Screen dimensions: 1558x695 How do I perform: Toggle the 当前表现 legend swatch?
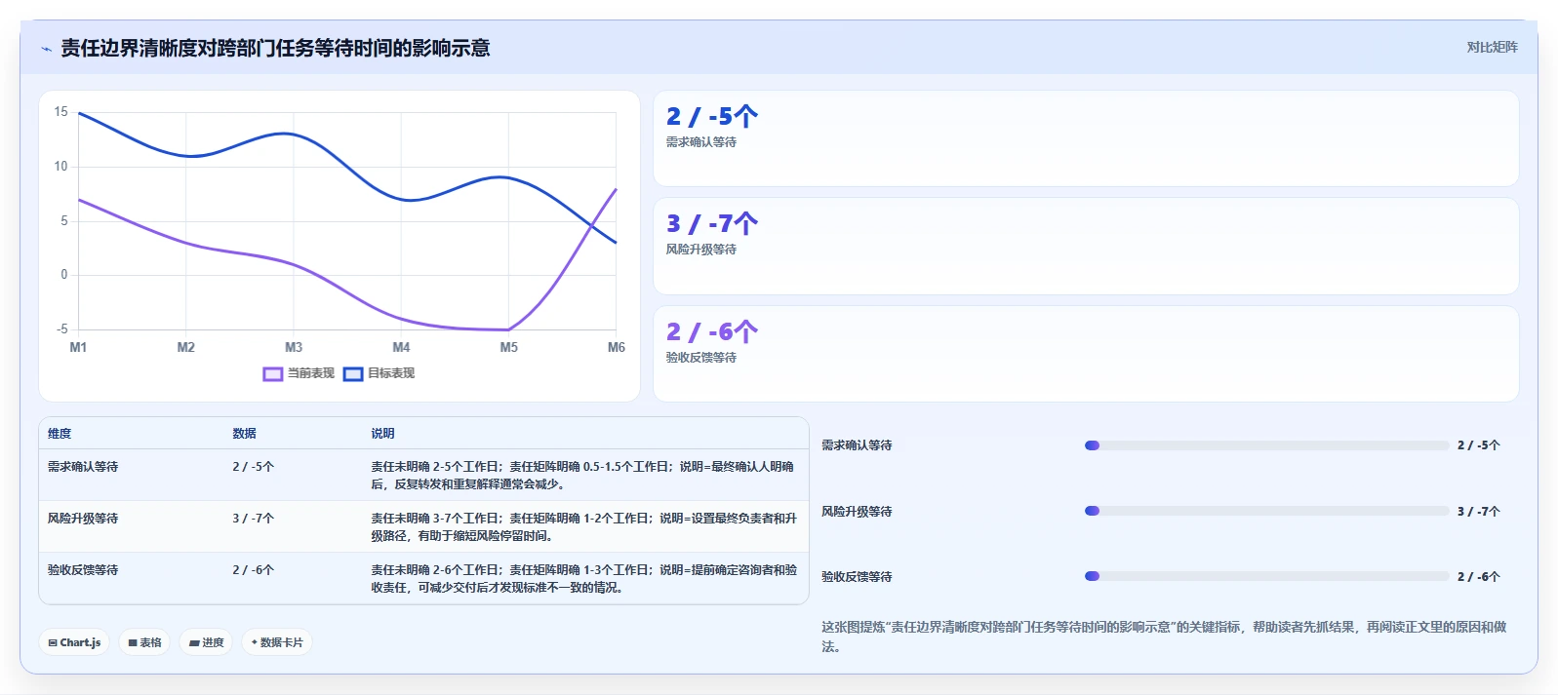pyautogui.click(x=273, y=373)
